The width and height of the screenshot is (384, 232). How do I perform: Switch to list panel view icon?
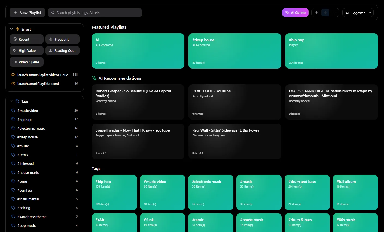[334, 13]
